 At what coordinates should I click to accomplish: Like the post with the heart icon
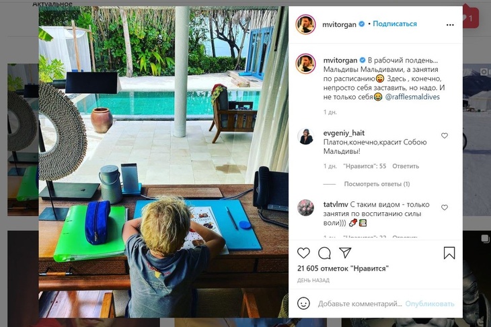pos(303,253)
